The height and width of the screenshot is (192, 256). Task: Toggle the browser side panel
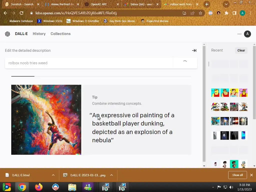(x=234, y=13)
